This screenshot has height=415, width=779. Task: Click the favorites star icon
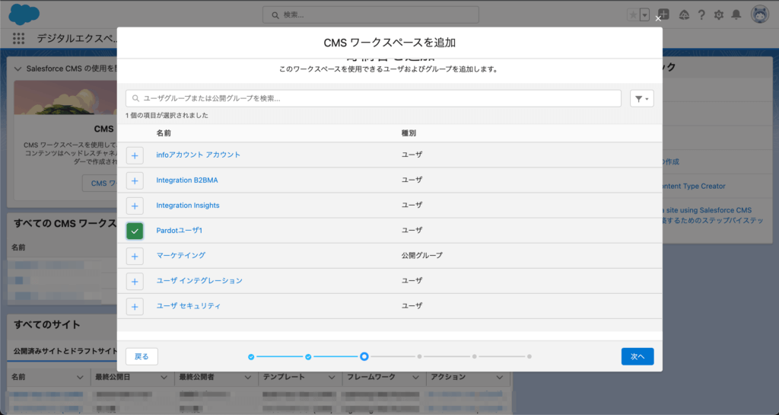pyautogui.click(x=633, y=14)
